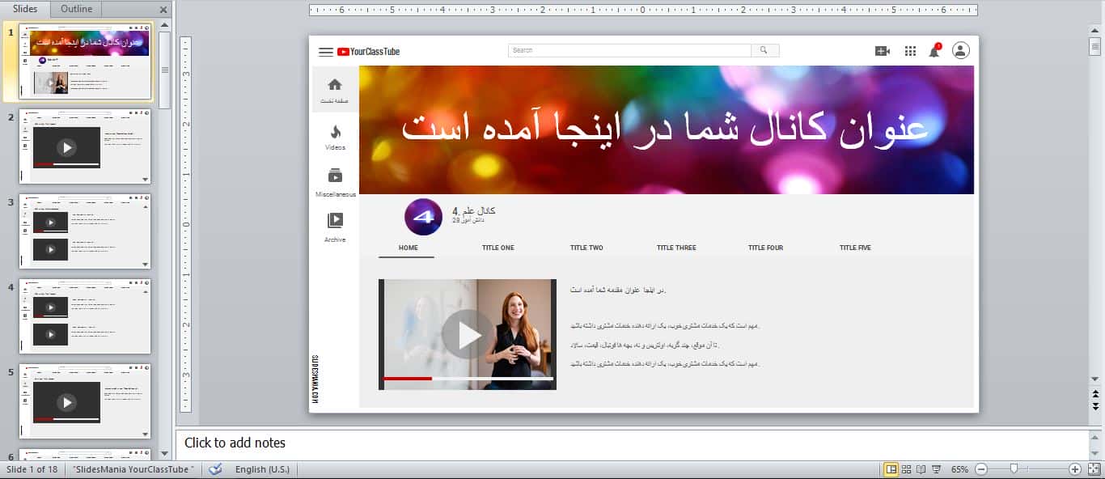Click main editor scroll up arrow
The image size is (1105, 479).
pos(1095,29)
